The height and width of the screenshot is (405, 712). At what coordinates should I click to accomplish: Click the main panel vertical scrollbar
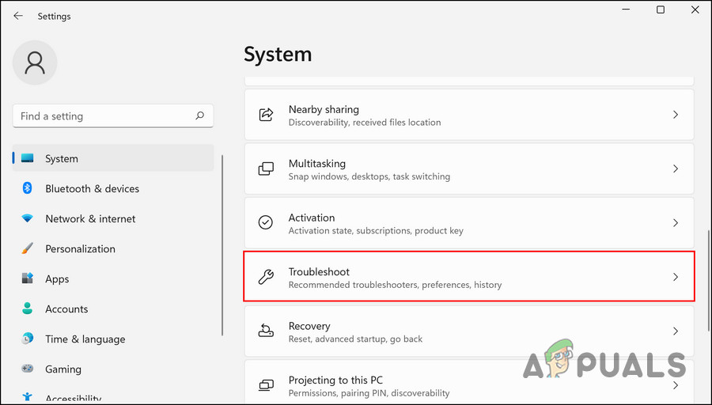[710, 281]
